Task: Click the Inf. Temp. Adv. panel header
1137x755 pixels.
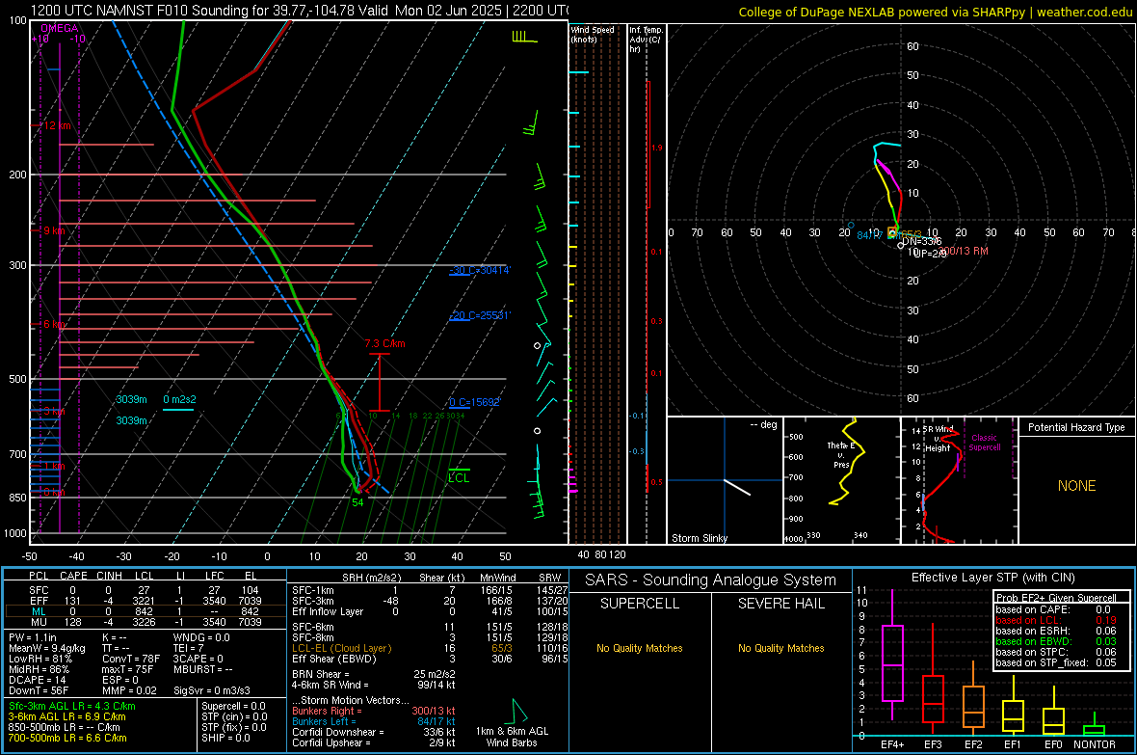Action: (x=646, y=40)
